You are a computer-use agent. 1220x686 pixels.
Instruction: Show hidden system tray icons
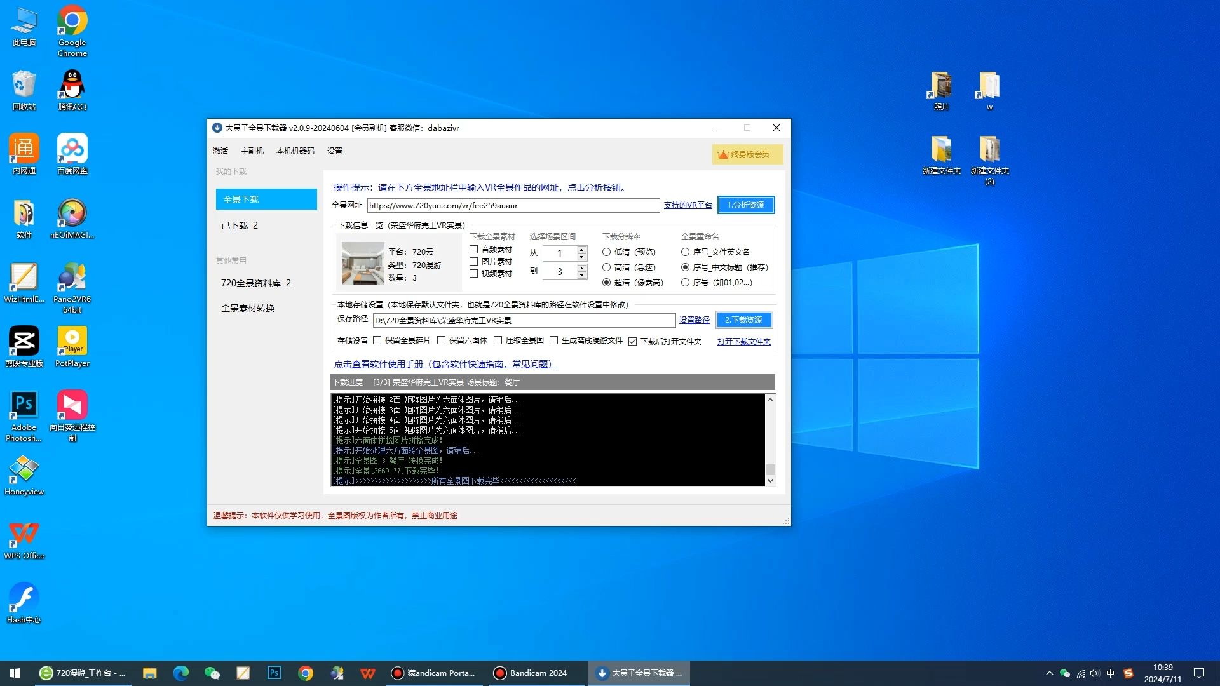point(1049,673)
